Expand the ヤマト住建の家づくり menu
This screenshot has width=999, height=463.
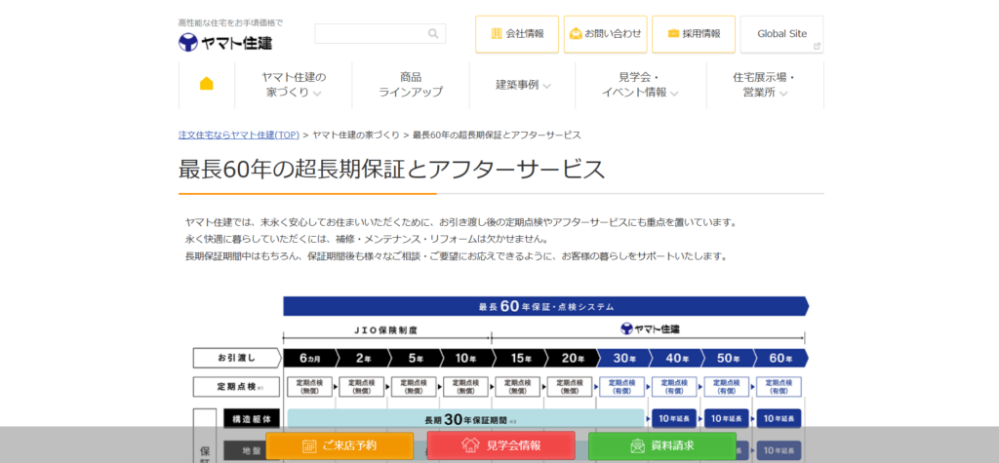(294, 85)
